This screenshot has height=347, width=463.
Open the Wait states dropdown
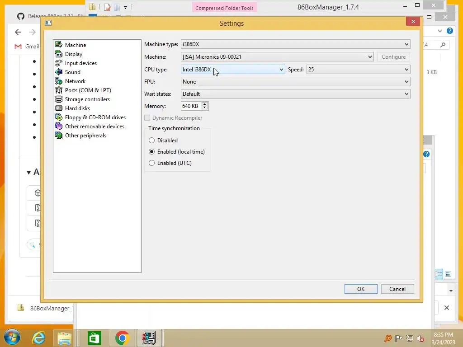(406, 94)
